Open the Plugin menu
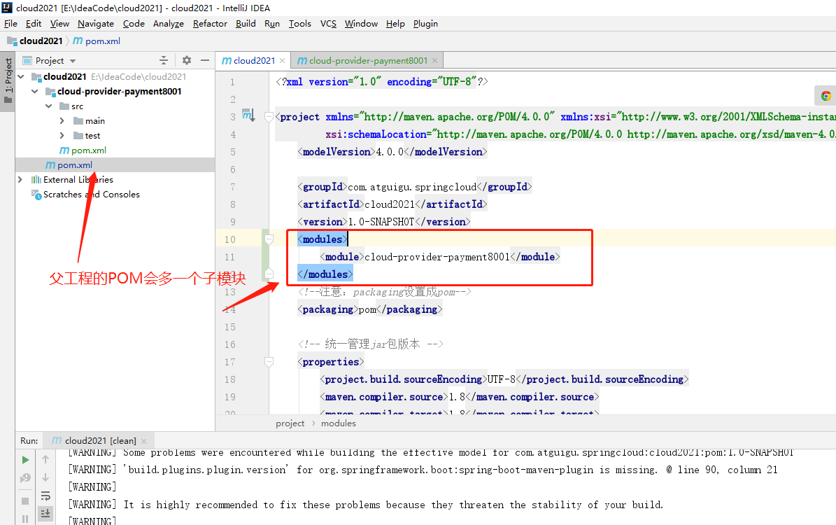This screenshot has width=836, height=525. [x=425, y=24]
